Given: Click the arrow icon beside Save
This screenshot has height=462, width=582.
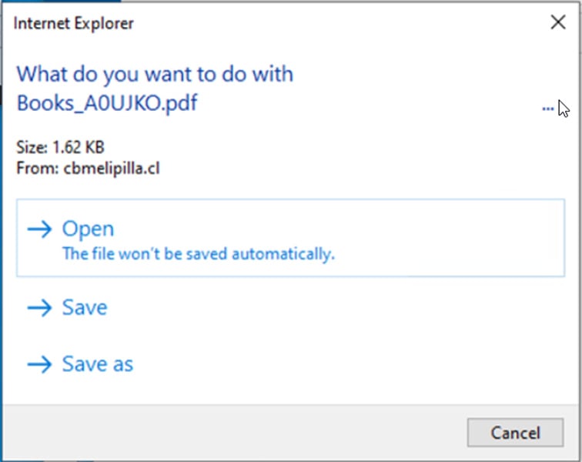Looking at the screenshot, I should coord(39,308).
